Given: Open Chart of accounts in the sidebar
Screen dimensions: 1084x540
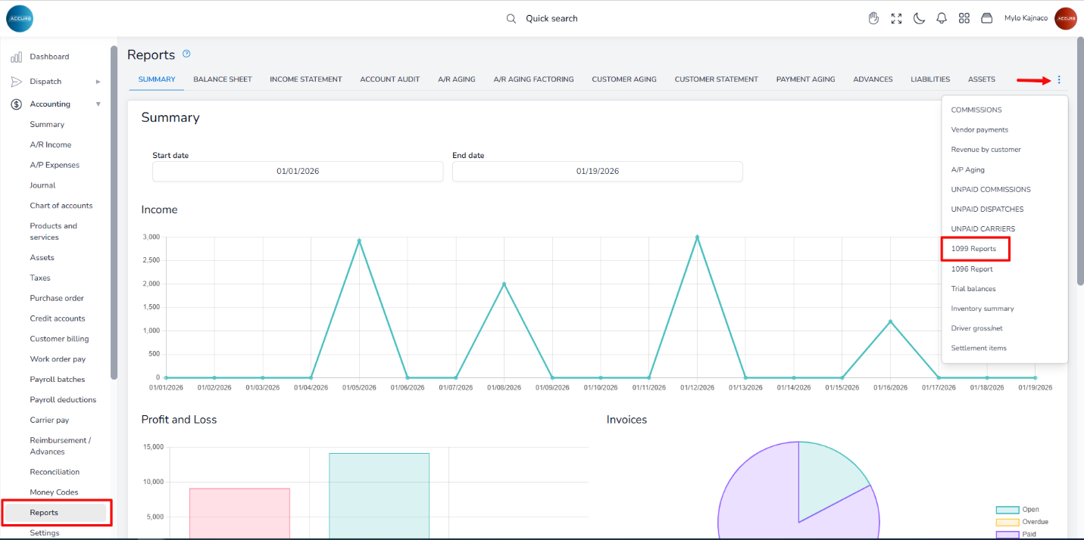Looking at the screenshot, I should point(61,206).
